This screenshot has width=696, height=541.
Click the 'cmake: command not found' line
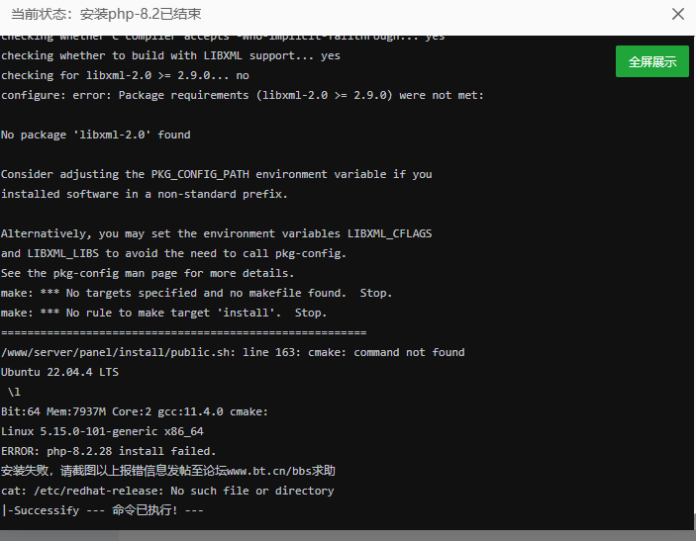(x=233, y=352)
